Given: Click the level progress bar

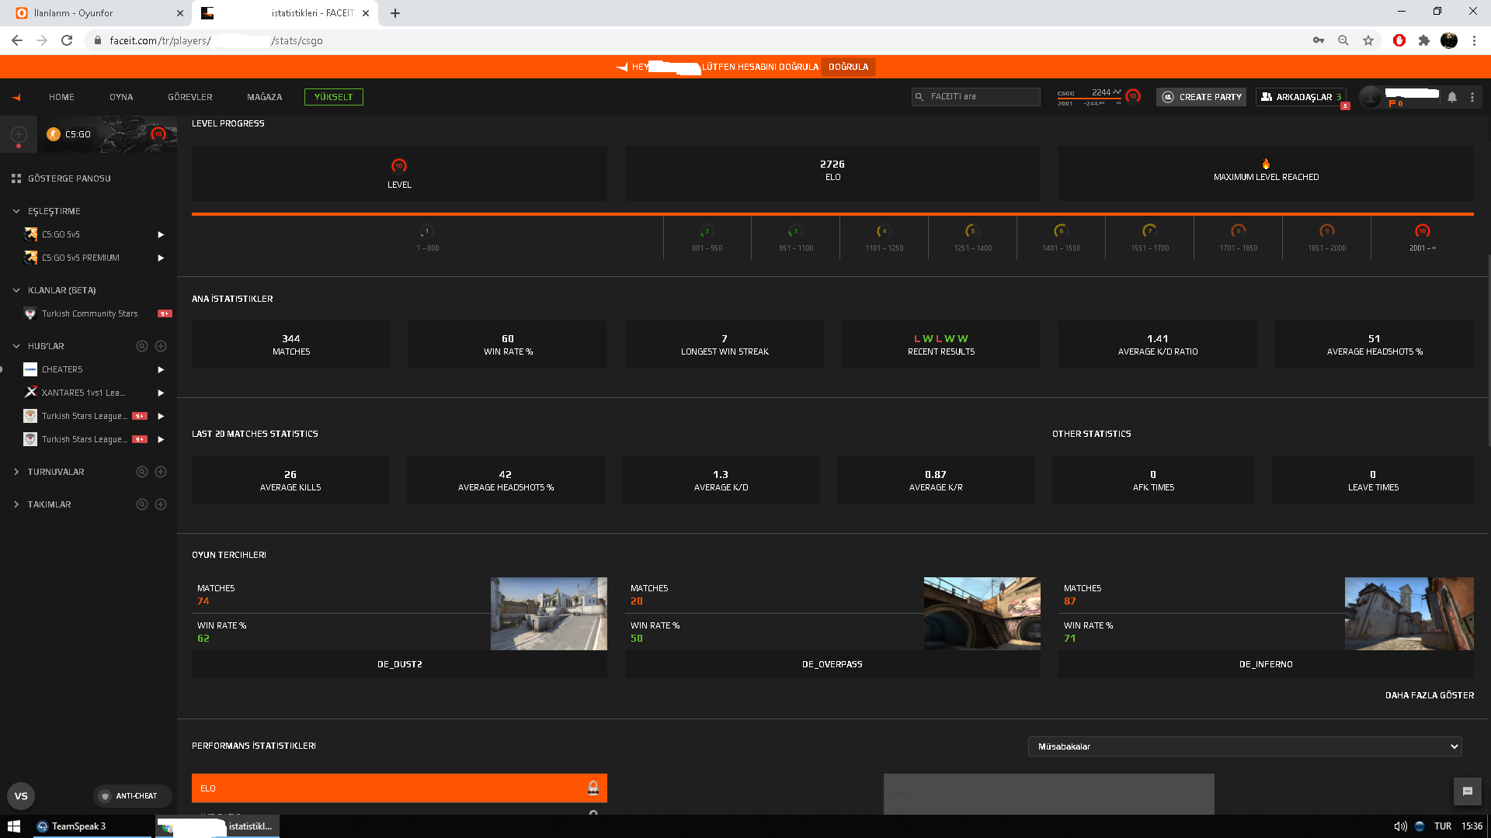Looking at the screenshot, I should tap(832, 214).
